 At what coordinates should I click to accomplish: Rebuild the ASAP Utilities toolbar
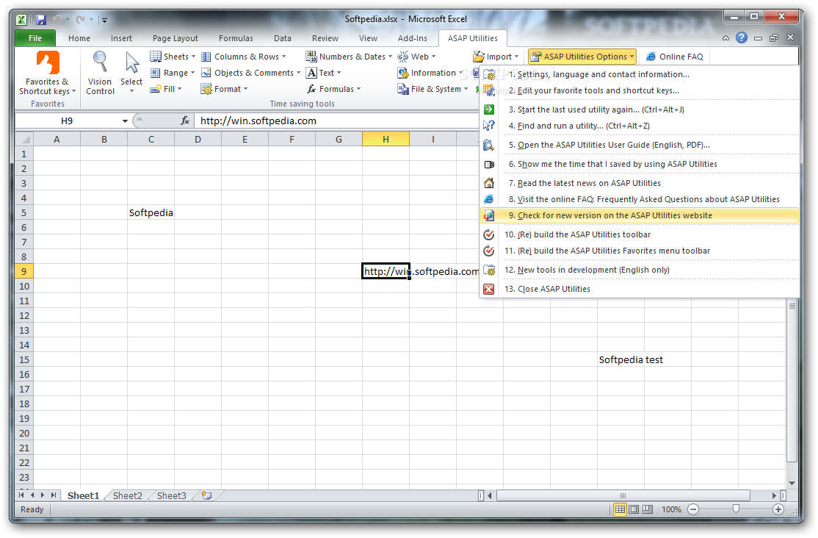[x=640, y=234]
